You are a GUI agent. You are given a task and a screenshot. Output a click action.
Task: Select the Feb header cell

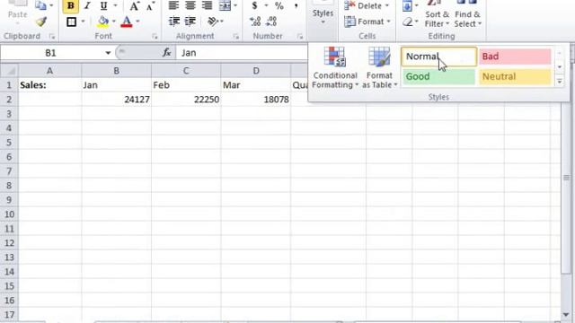click(186, 85)
